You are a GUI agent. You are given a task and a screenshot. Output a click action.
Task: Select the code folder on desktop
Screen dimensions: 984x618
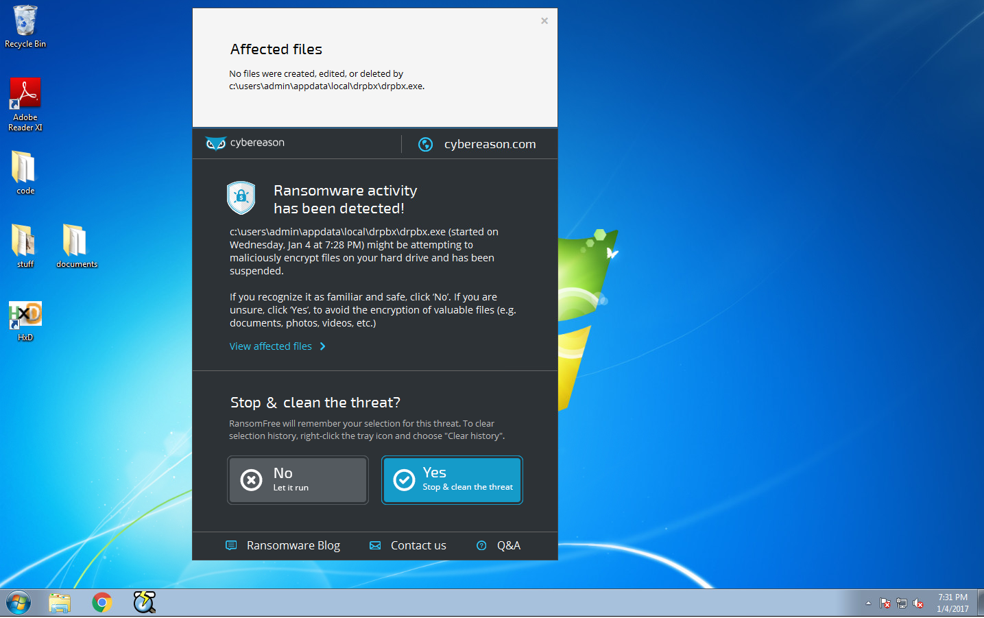pyautogui.click(x=25, y=173)
